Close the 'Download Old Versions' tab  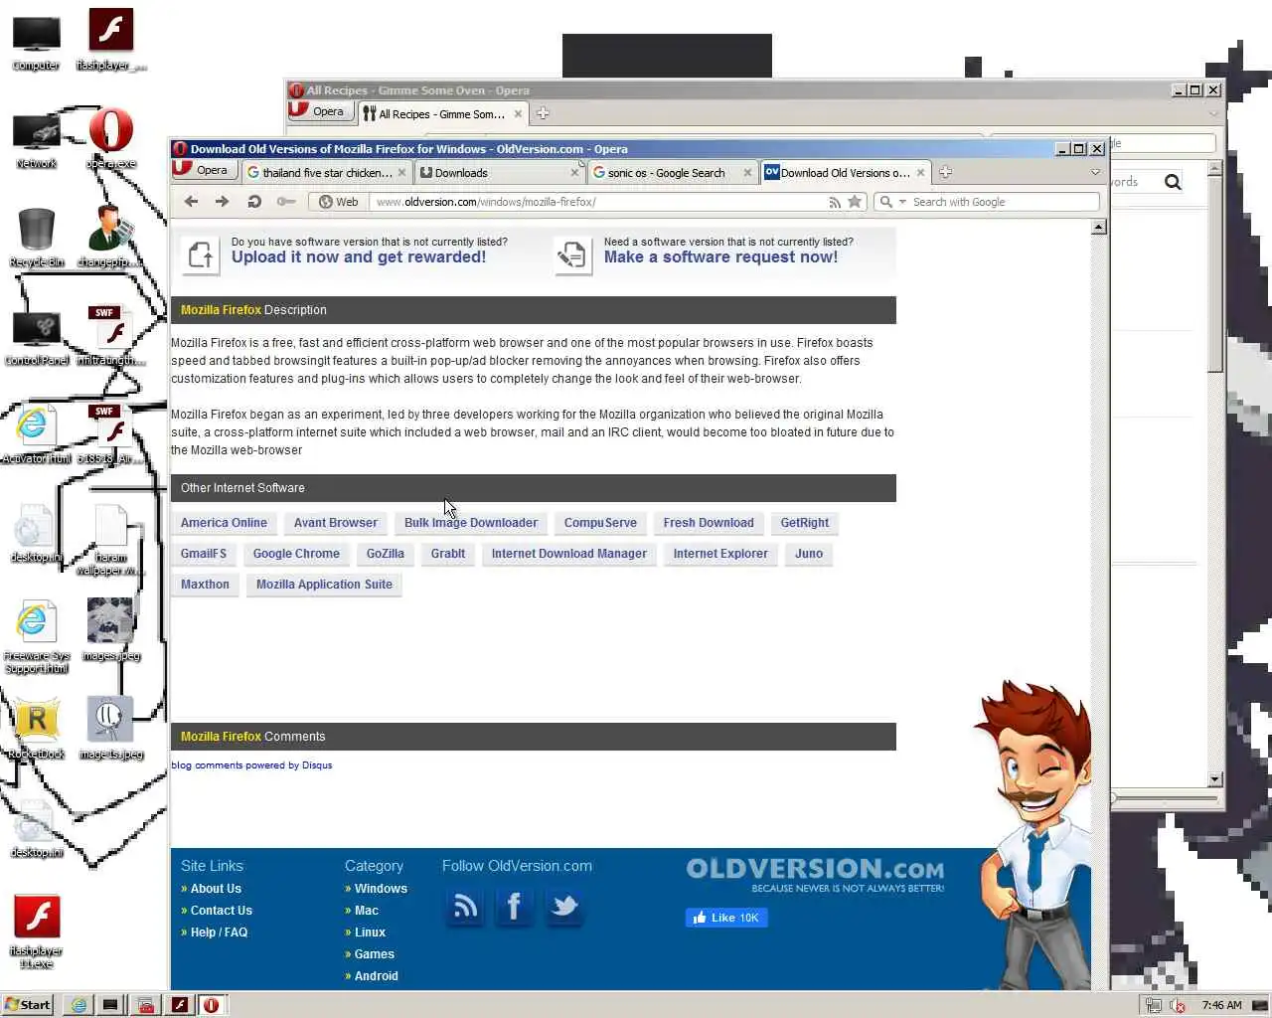pyautogui.click(x=920, y=172)
